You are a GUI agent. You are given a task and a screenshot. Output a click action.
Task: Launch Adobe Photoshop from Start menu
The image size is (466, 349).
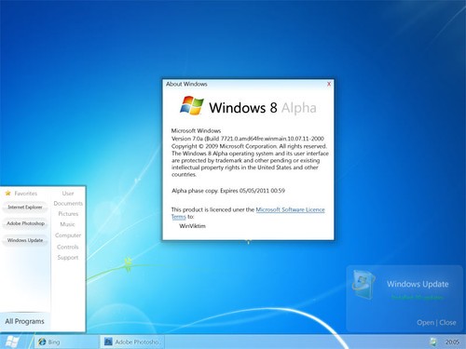(25, 223)
